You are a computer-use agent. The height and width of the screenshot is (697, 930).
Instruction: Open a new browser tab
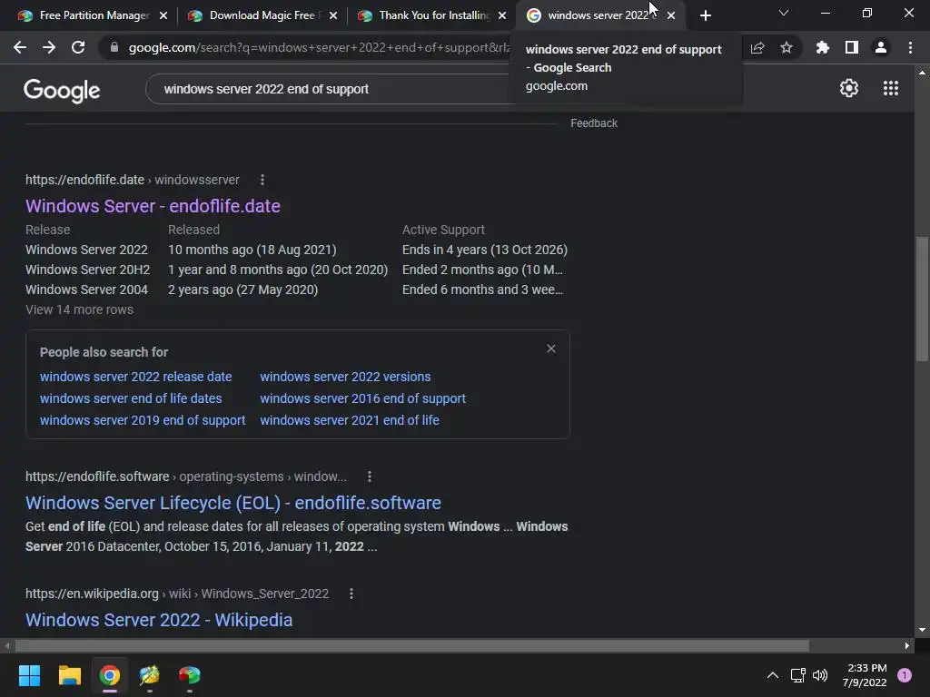(705, 15)
